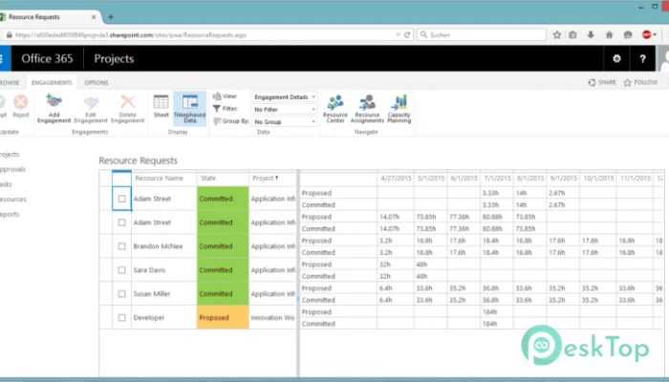Switch to the Options ribbon tab
The height and width of the screenshot is (382, 669).
[x=97, y=83]
